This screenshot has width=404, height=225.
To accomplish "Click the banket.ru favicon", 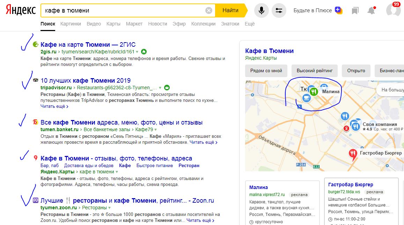I will tap(36, 122).
